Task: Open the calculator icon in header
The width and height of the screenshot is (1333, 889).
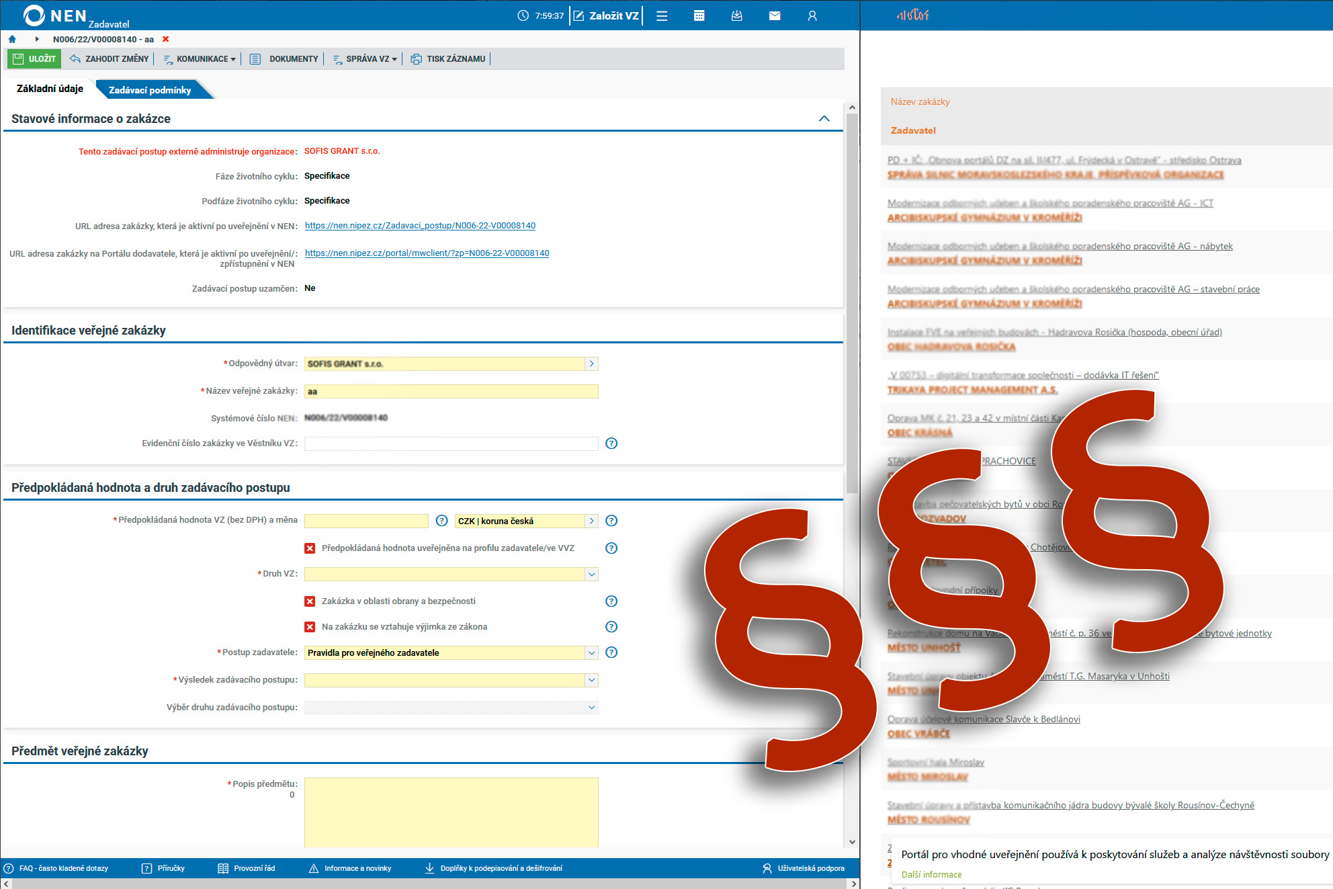Action: [x=699, y=15]
